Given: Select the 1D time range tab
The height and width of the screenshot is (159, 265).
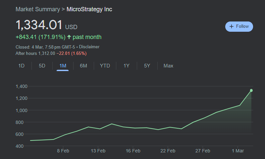Looking at the screenshot, I should pos(22,66).
